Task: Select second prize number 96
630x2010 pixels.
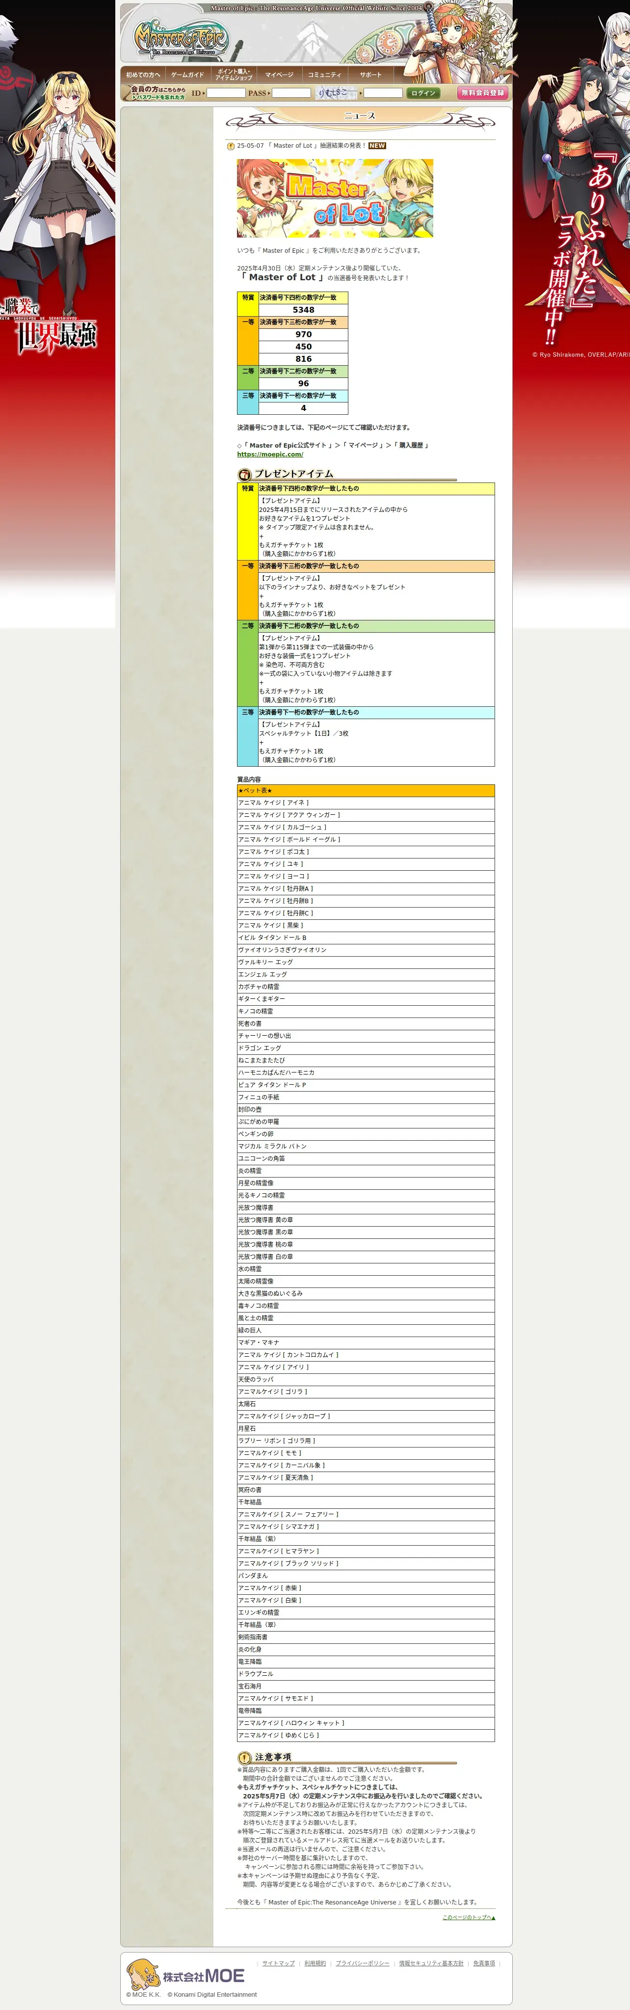Action: click(x=303, y=383)
